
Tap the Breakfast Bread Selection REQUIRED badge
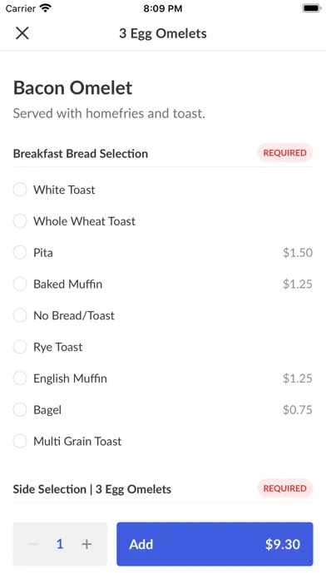284,153
